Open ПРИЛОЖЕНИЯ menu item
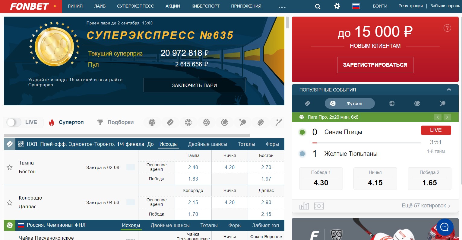 pos(246,6)
